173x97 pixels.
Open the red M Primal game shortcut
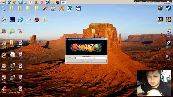click(x=168, y=56)
